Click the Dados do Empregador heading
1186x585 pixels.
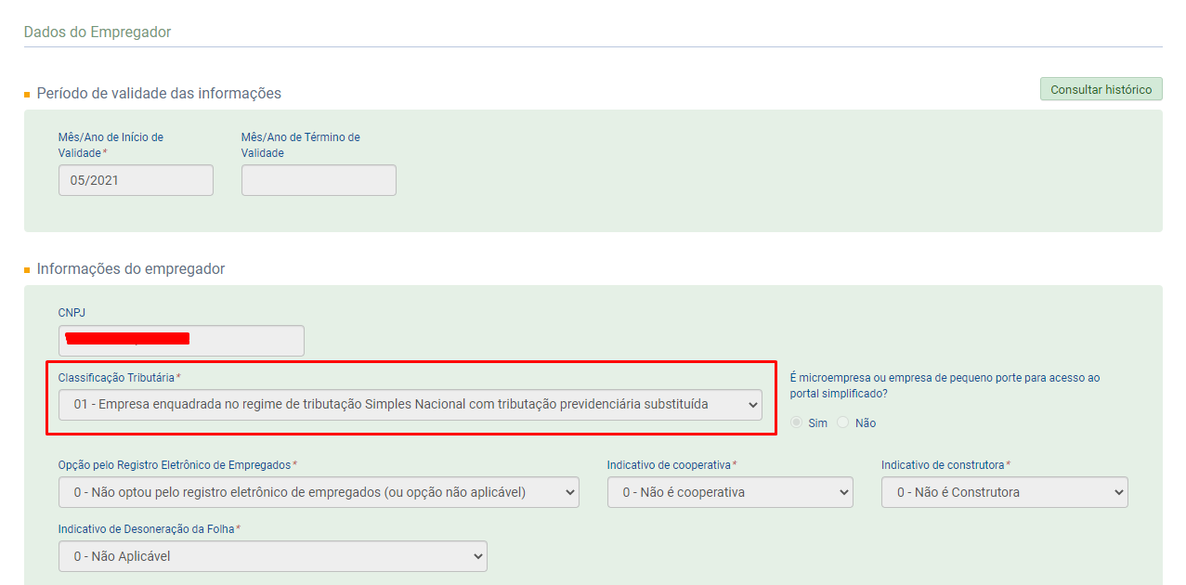98,32
